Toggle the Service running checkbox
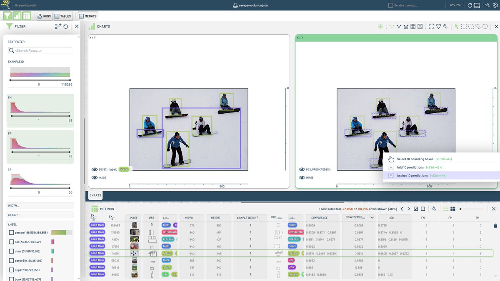Image resolution: width=500 pixels, height=281 pixels. pos(390,5)
